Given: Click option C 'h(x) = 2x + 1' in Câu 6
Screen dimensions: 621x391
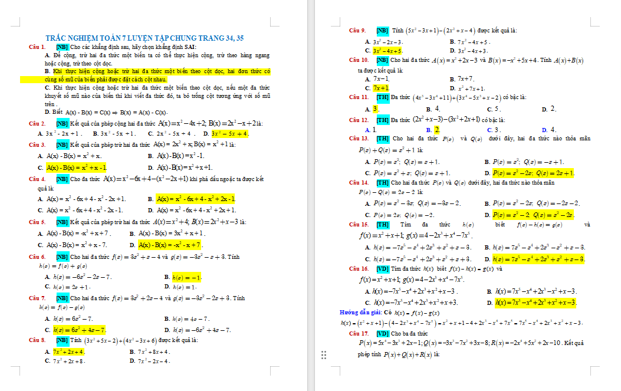Looking at the screenshot, I should (68, 287).
